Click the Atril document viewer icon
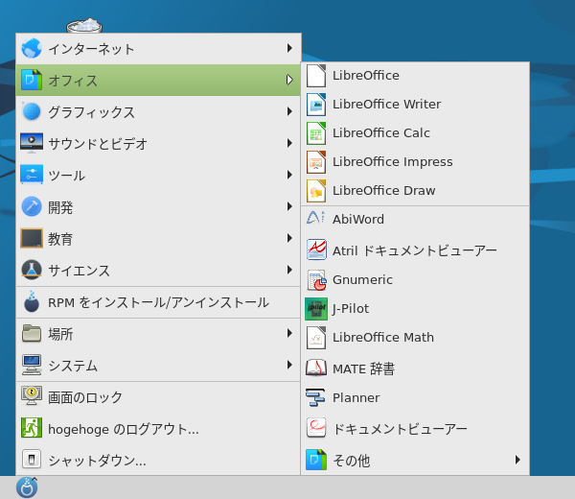Image resolution: width=575 pixels, height=499 pixels. pos(316,249)
